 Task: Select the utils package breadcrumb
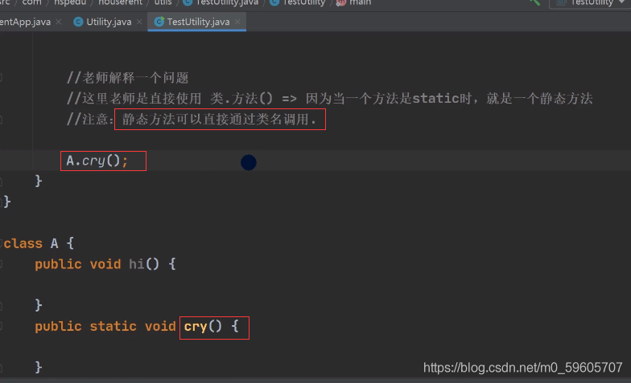[163, 3]
